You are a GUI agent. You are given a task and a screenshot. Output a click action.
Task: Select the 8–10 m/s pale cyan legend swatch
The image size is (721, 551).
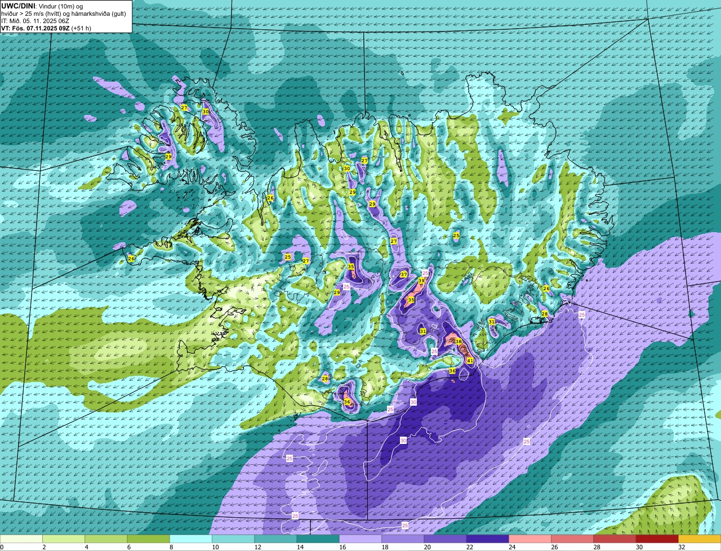click(191, 539)
